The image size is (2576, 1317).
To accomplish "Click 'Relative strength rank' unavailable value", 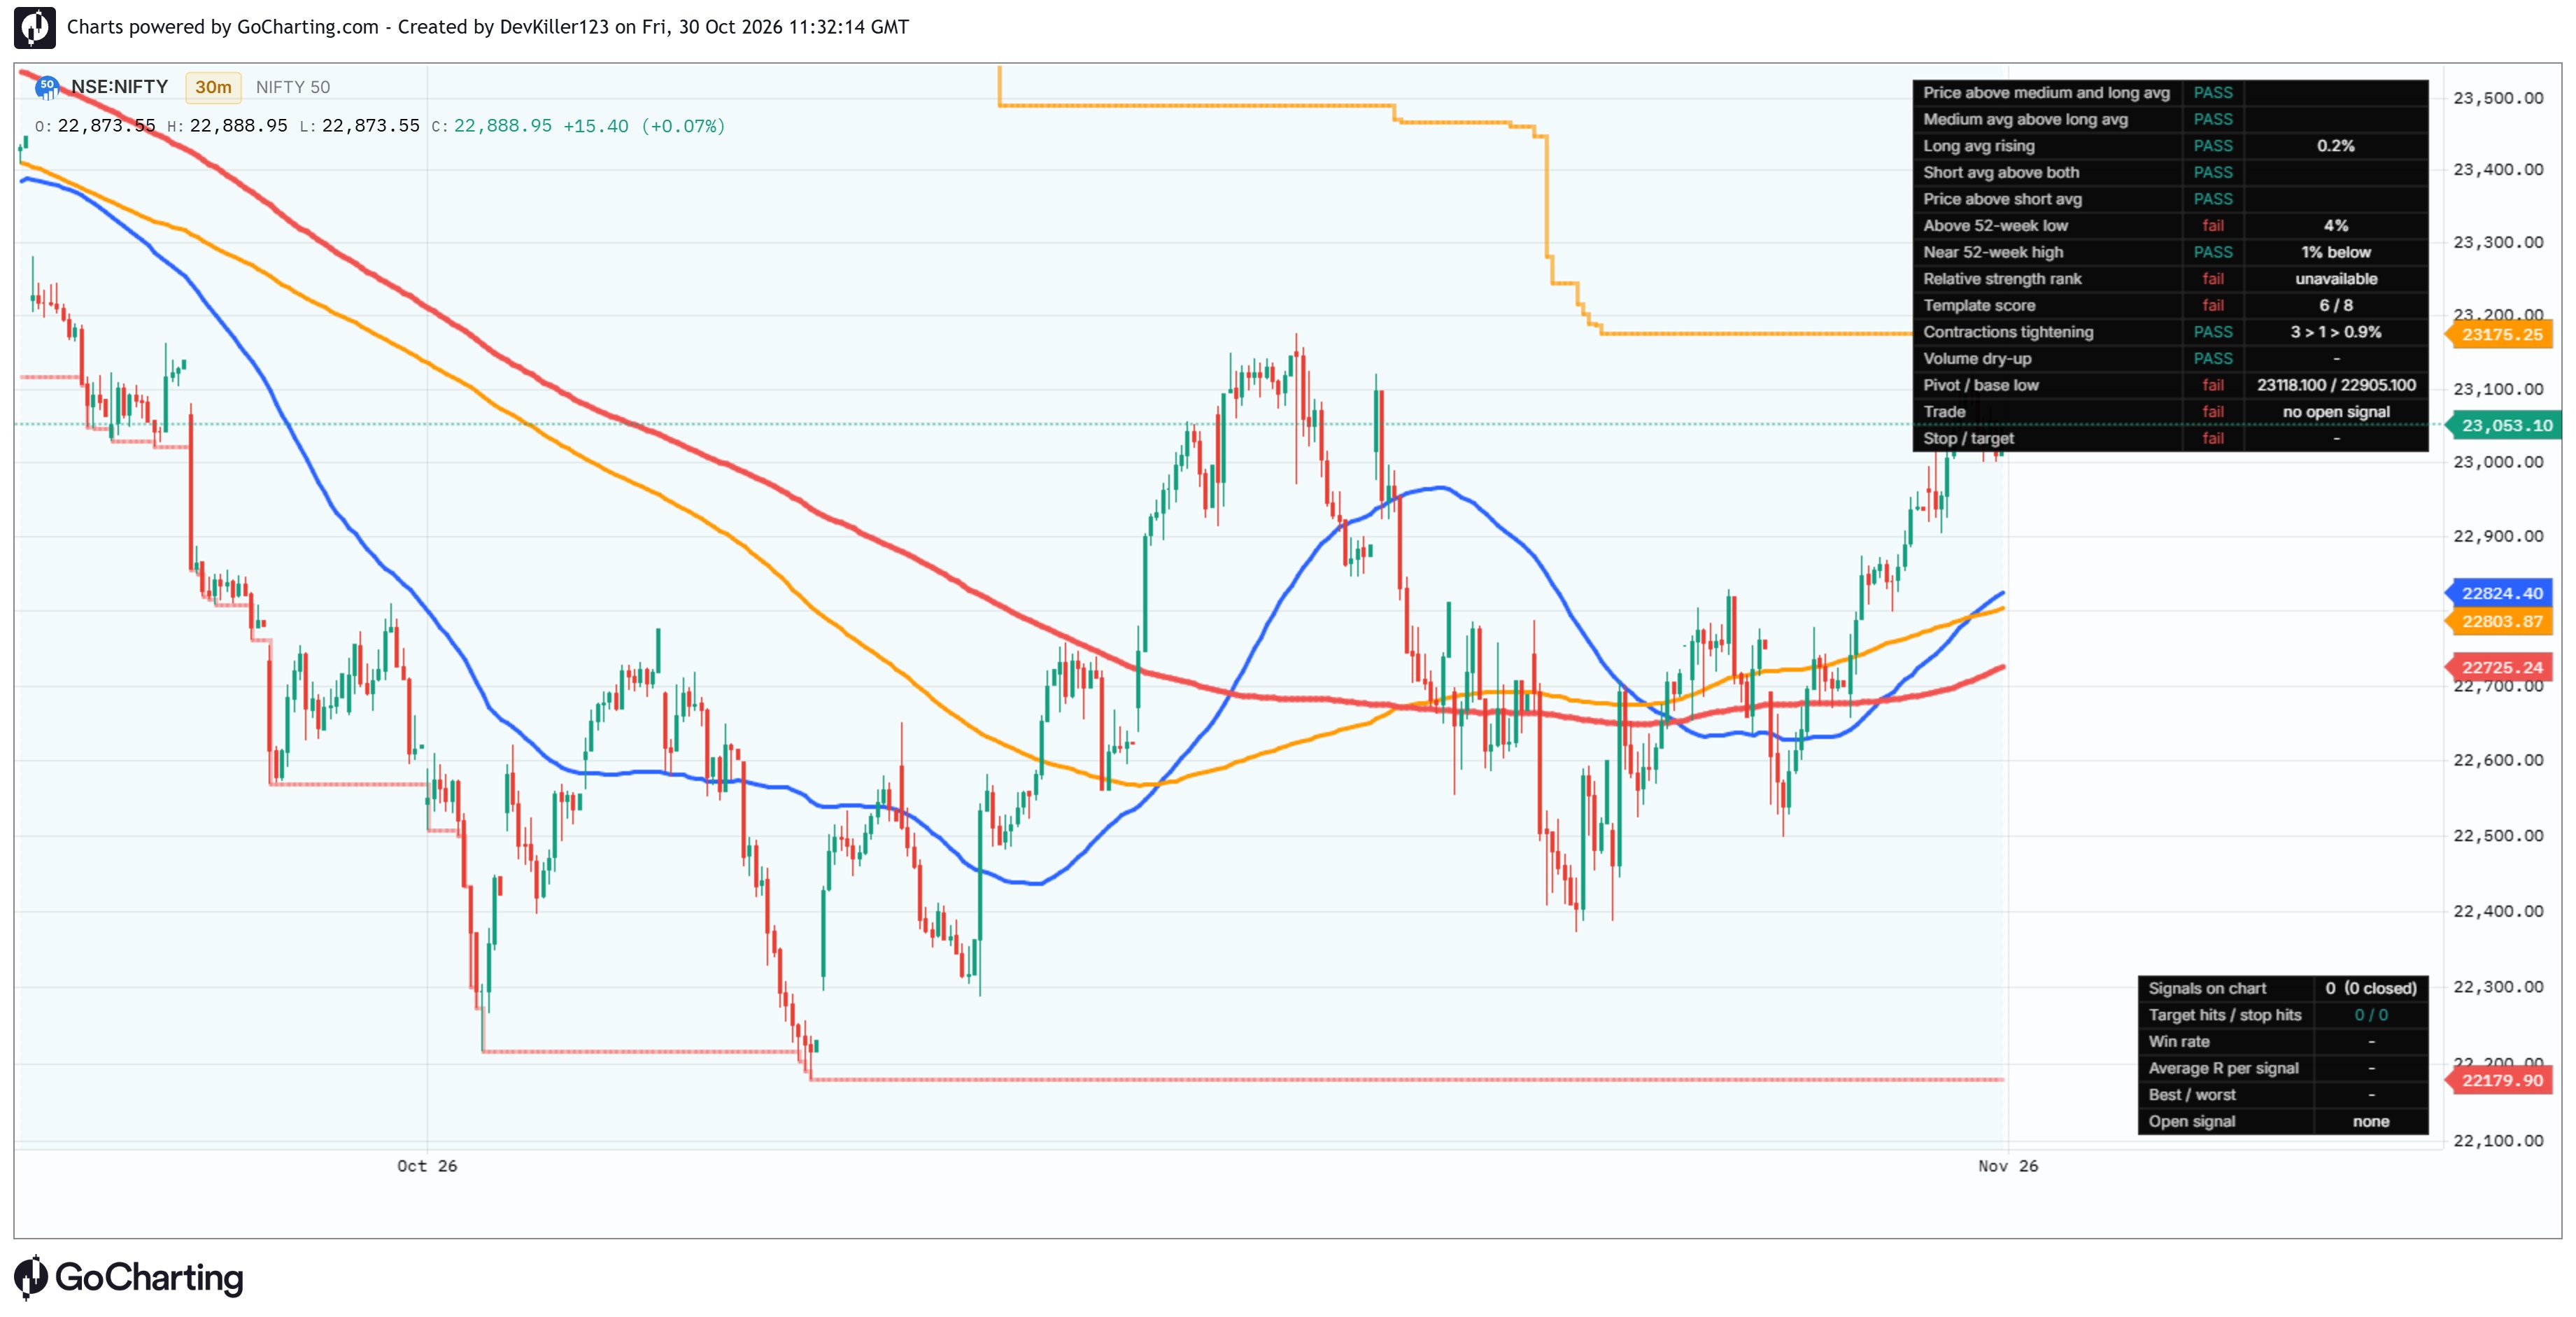I will 2335,279.
